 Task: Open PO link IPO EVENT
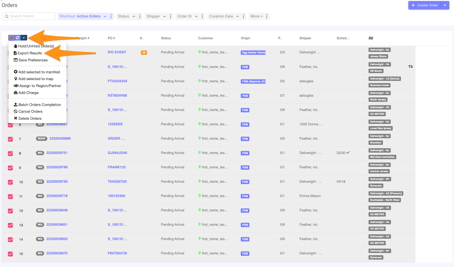[x=117, y=52]
